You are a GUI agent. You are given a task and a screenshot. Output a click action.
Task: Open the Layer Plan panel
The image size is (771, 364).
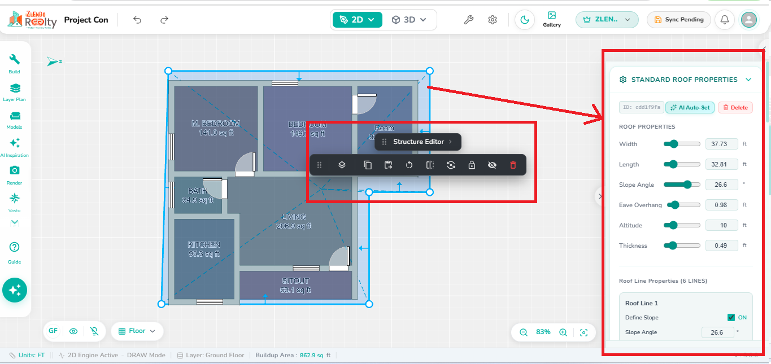[15, 91]
